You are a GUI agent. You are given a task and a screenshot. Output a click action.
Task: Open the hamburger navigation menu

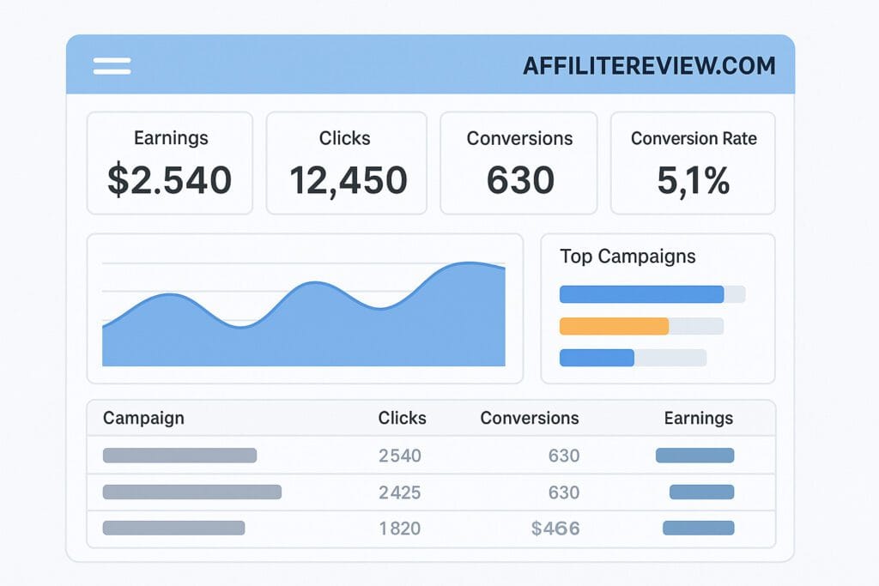[112, 65]
